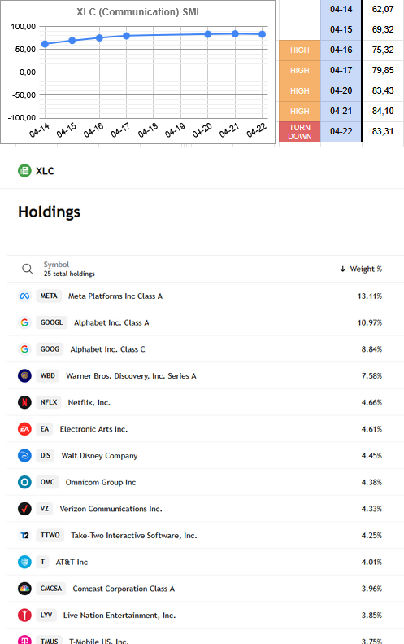Screen dimensions: 404x644
Task: Open the EA ticker tag
Action: (45, 429)
